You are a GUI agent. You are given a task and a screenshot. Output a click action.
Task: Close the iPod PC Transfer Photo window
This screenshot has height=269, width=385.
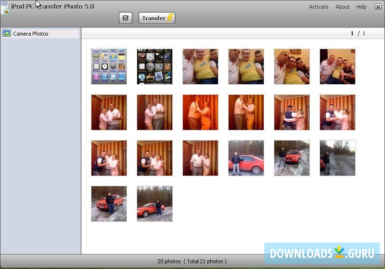pos(378,7)
